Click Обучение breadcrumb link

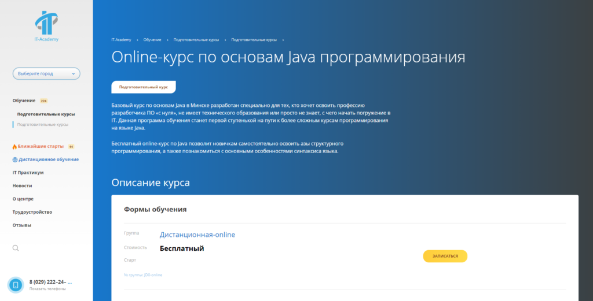coord(152,40)
